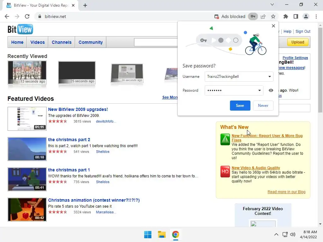Open the christmas part 1 title
This screenshot has width=323, height=242.
tap(69, 170)
